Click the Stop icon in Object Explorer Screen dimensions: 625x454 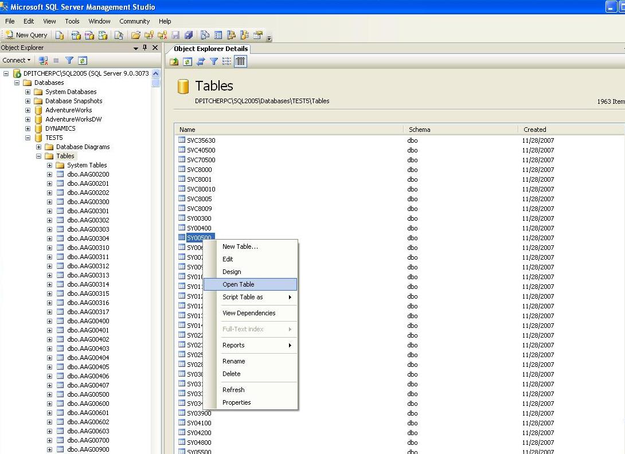pos(56,61)
